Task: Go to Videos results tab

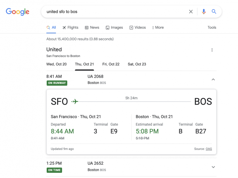Action: click(138, 27)
